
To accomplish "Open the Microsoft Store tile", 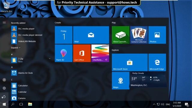I will tap(130, 62).
